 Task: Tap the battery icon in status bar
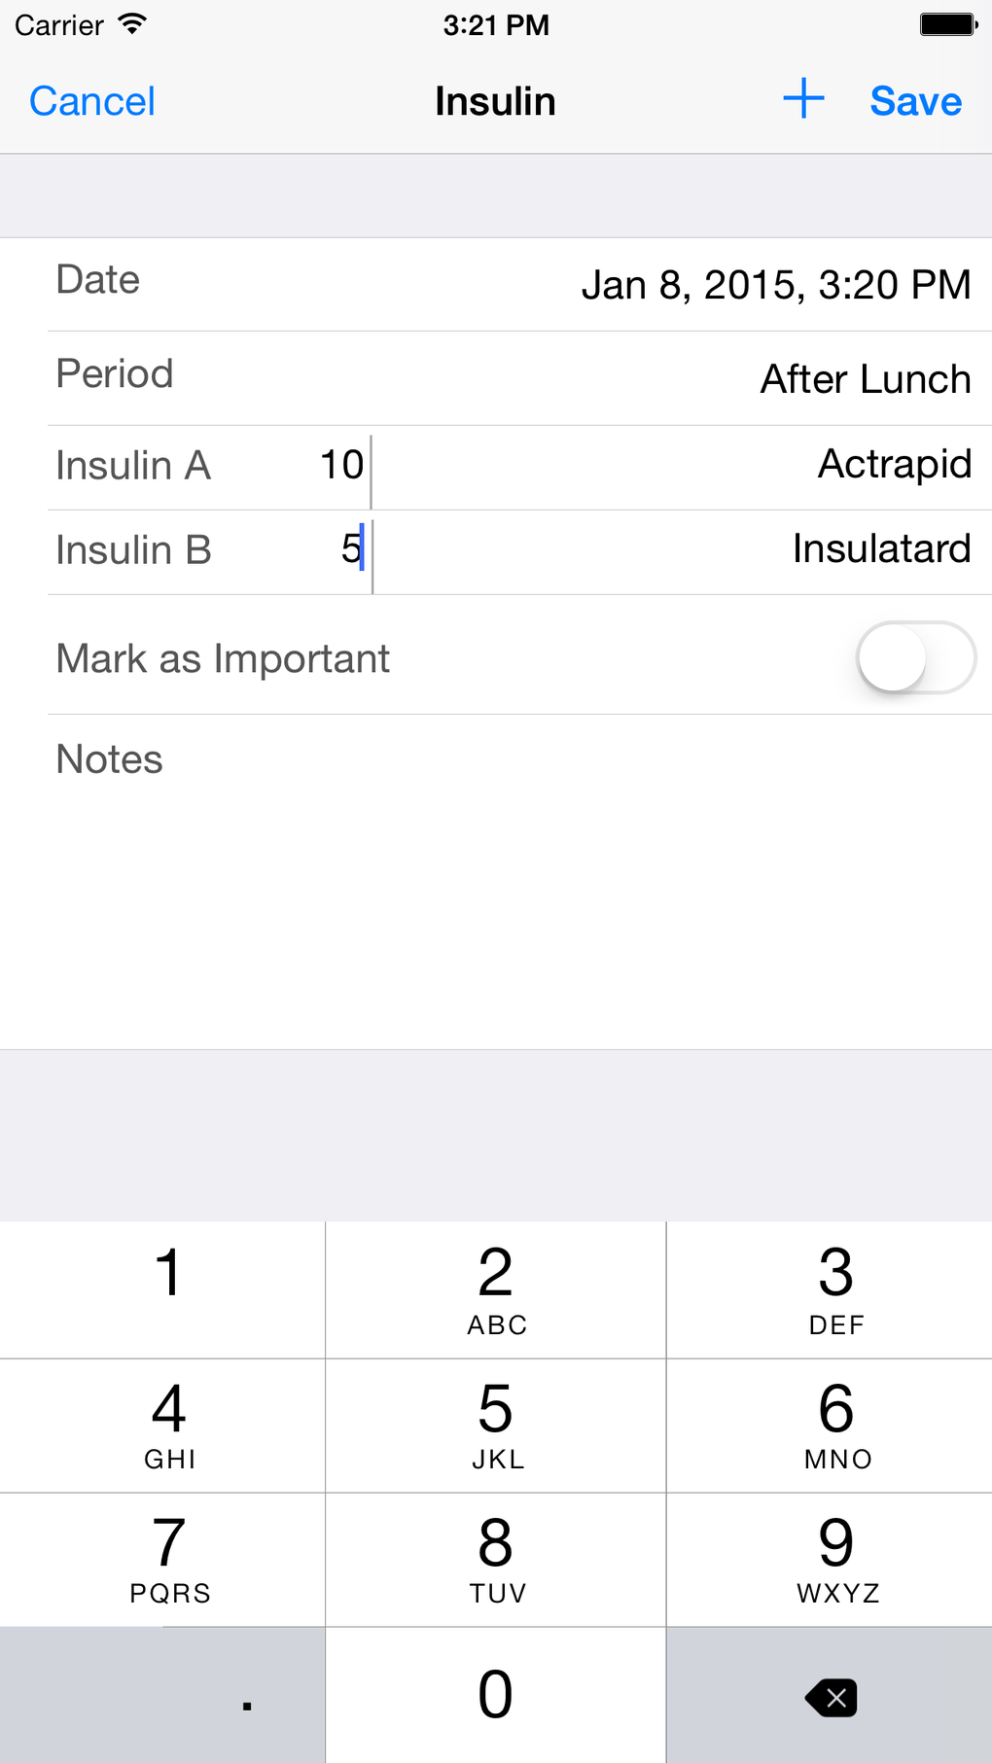coord(948,24)
